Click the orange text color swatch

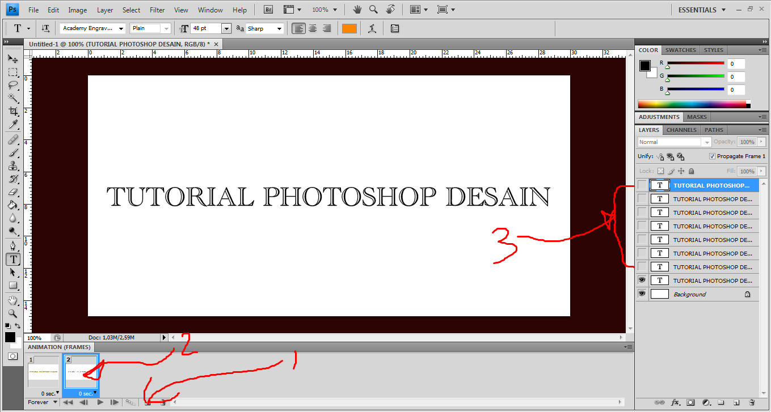(x=349, y=28)
